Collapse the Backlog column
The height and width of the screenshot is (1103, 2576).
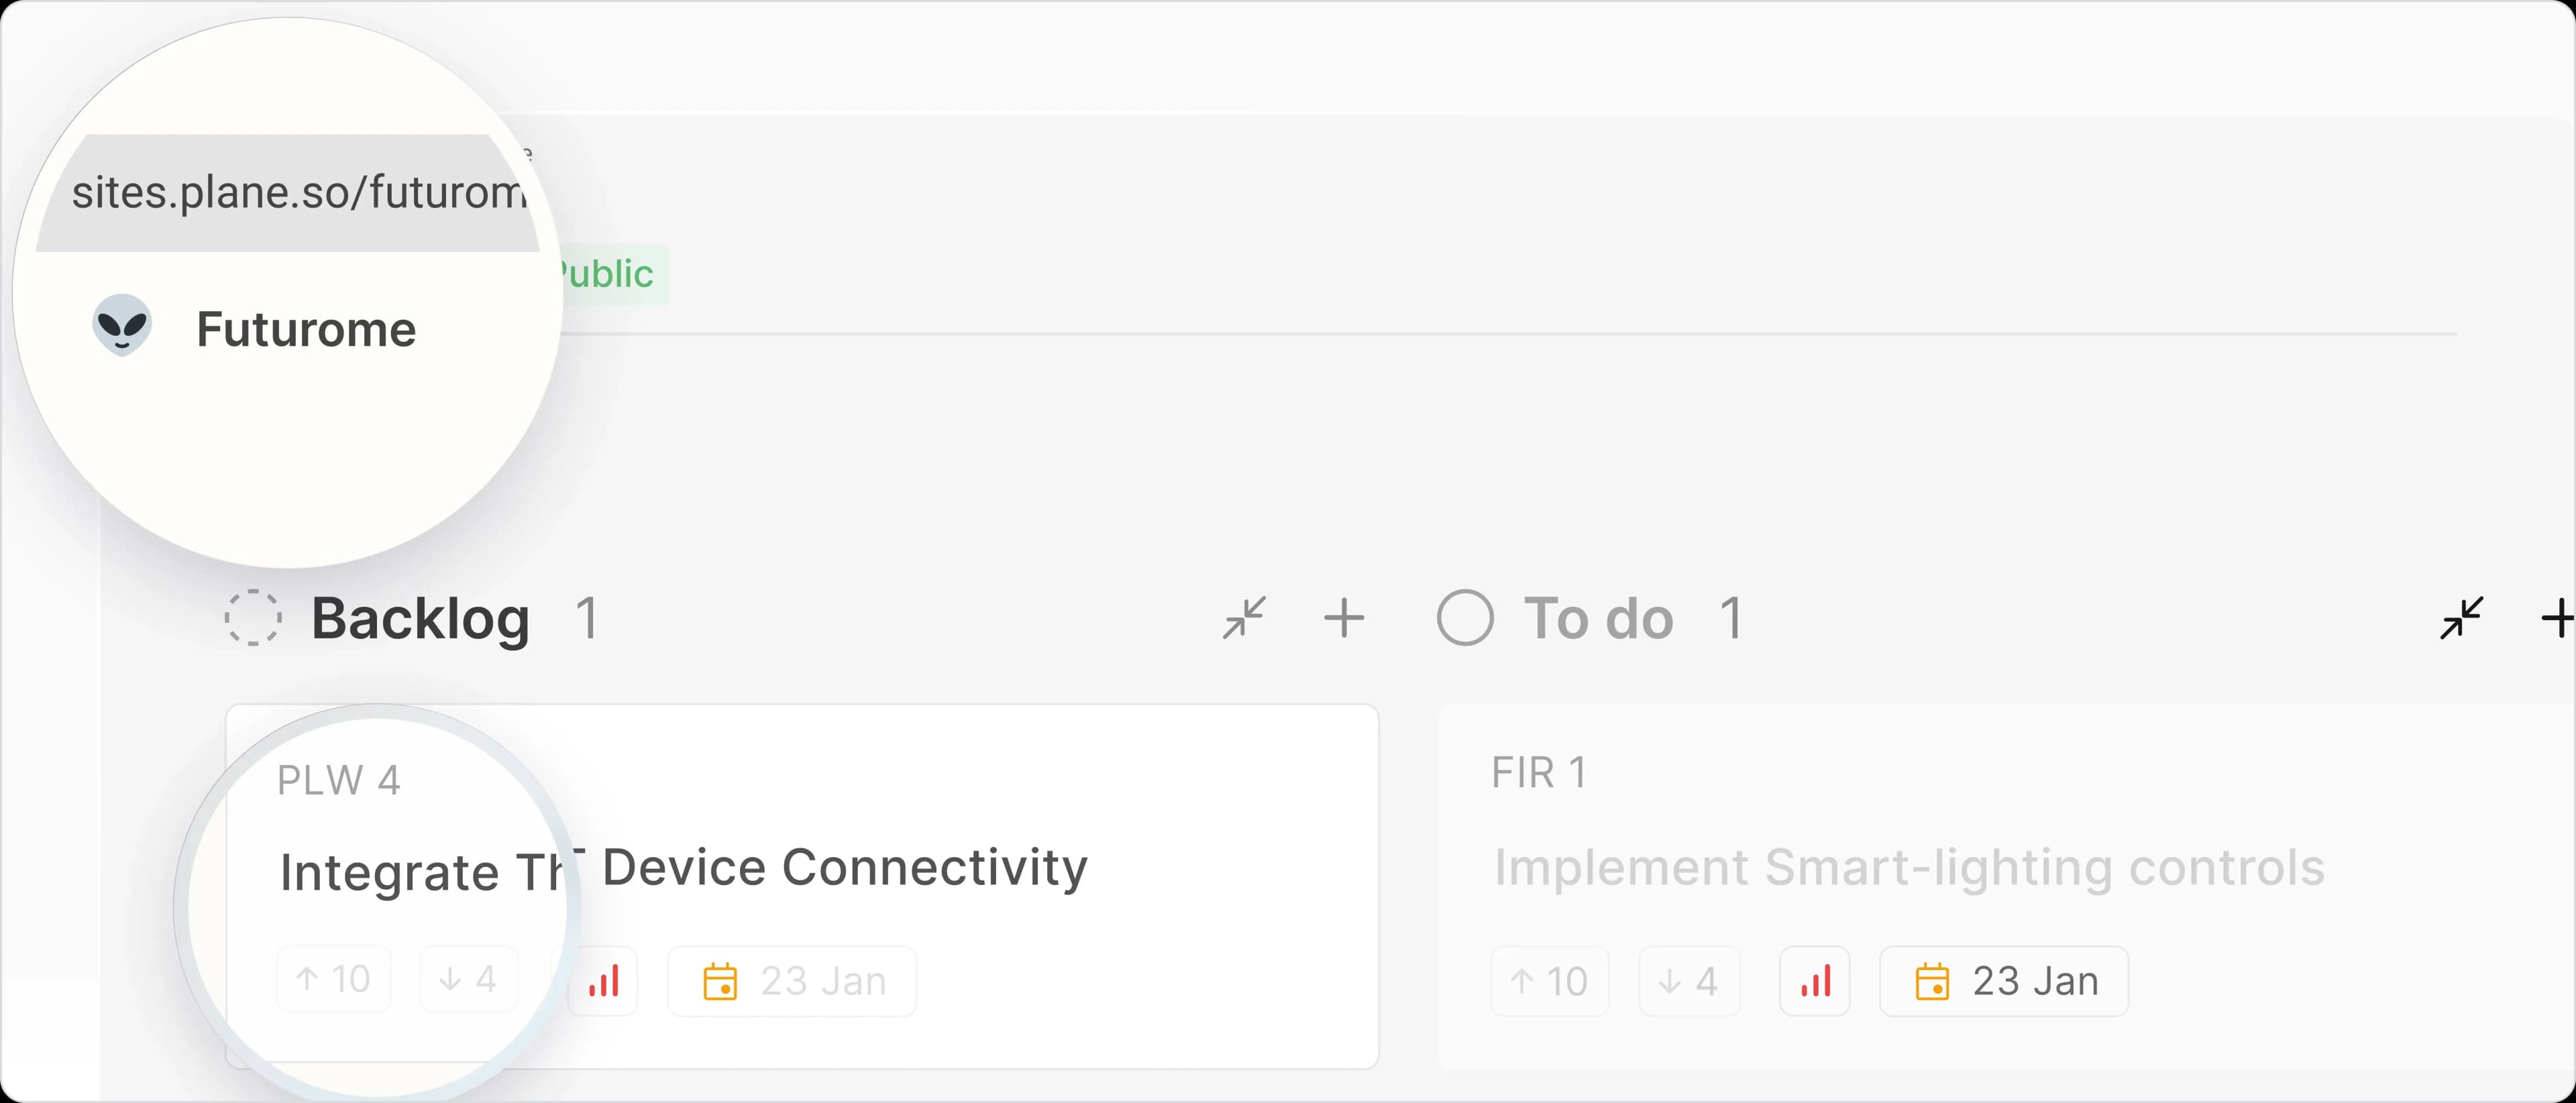coord(1244,618)
